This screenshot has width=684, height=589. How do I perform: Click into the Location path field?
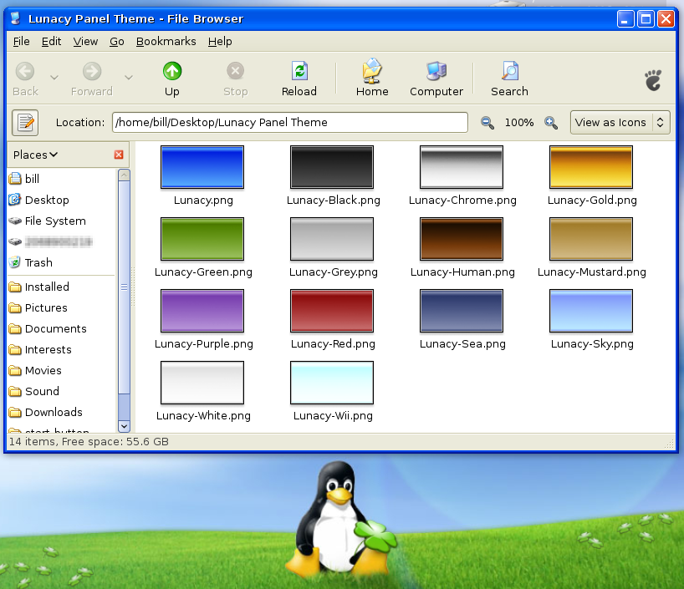click(290, 123)
